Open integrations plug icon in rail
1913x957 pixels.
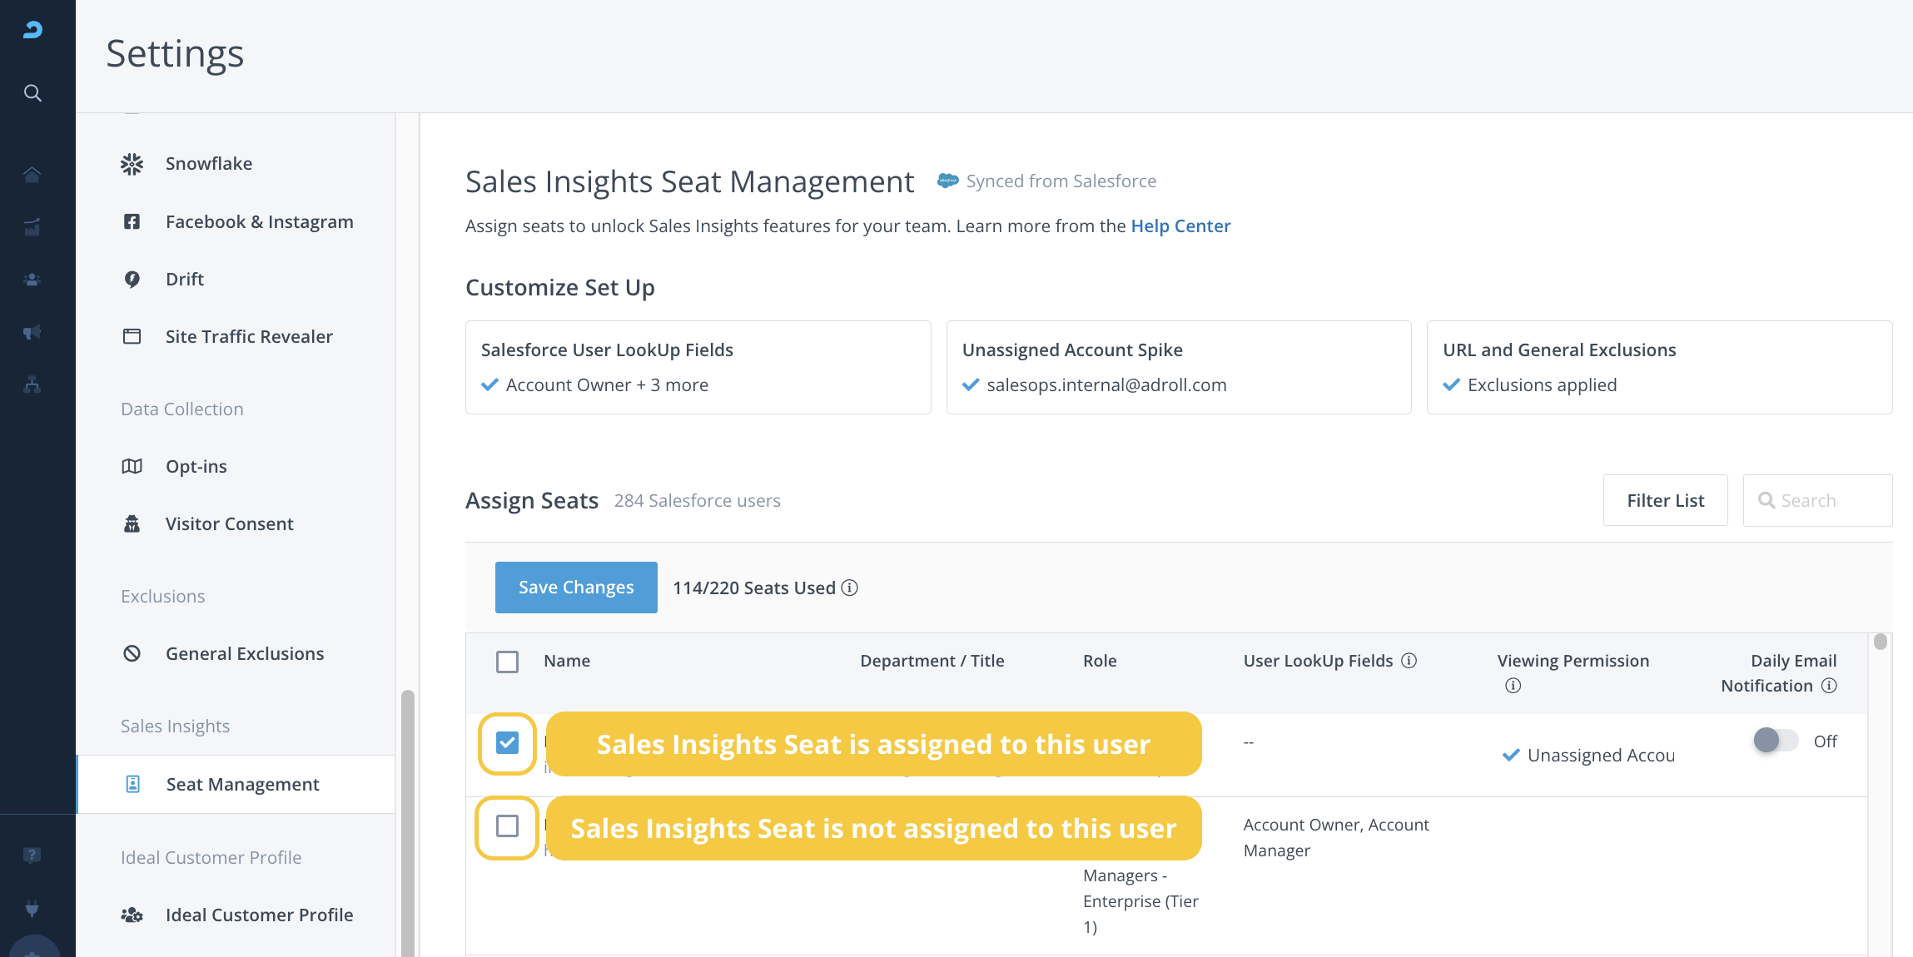pyautogui.click(x=32, y=908)
